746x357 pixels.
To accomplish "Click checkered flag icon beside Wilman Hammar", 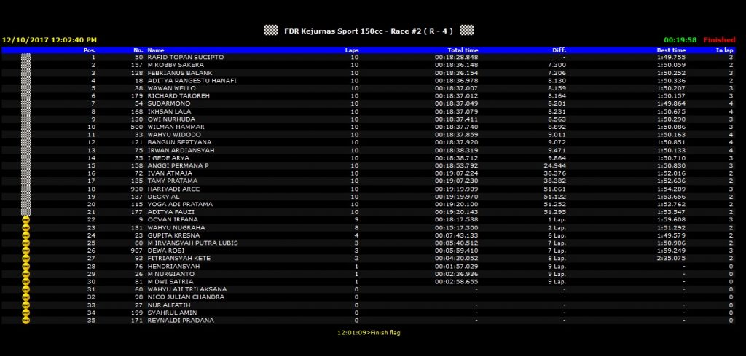I will [x=26, y=127].
